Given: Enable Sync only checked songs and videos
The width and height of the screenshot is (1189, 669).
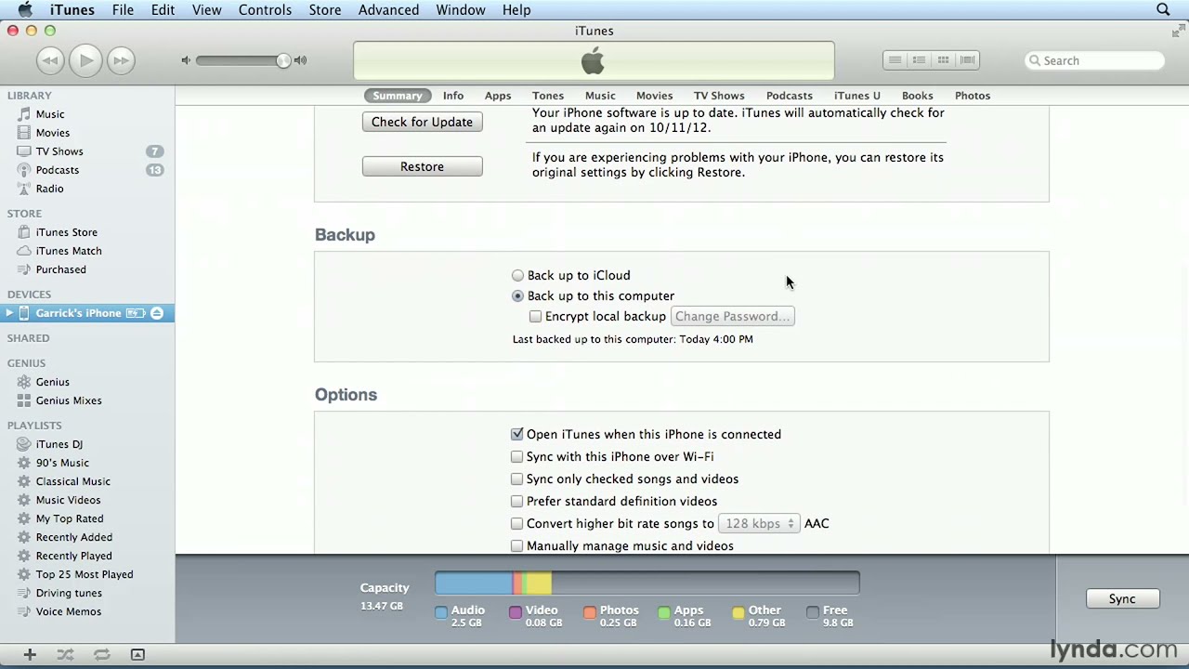Looking at the screenshot, I should (x=516, y=479).
